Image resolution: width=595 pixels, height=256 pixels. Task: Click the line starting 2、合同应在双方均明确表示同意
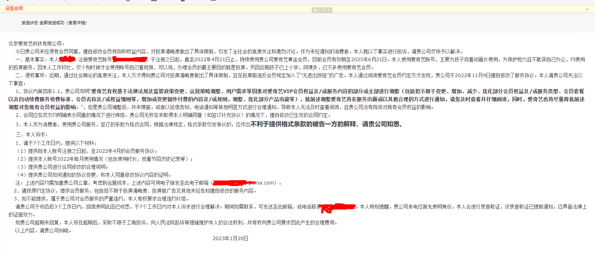[x=174, y=115]
